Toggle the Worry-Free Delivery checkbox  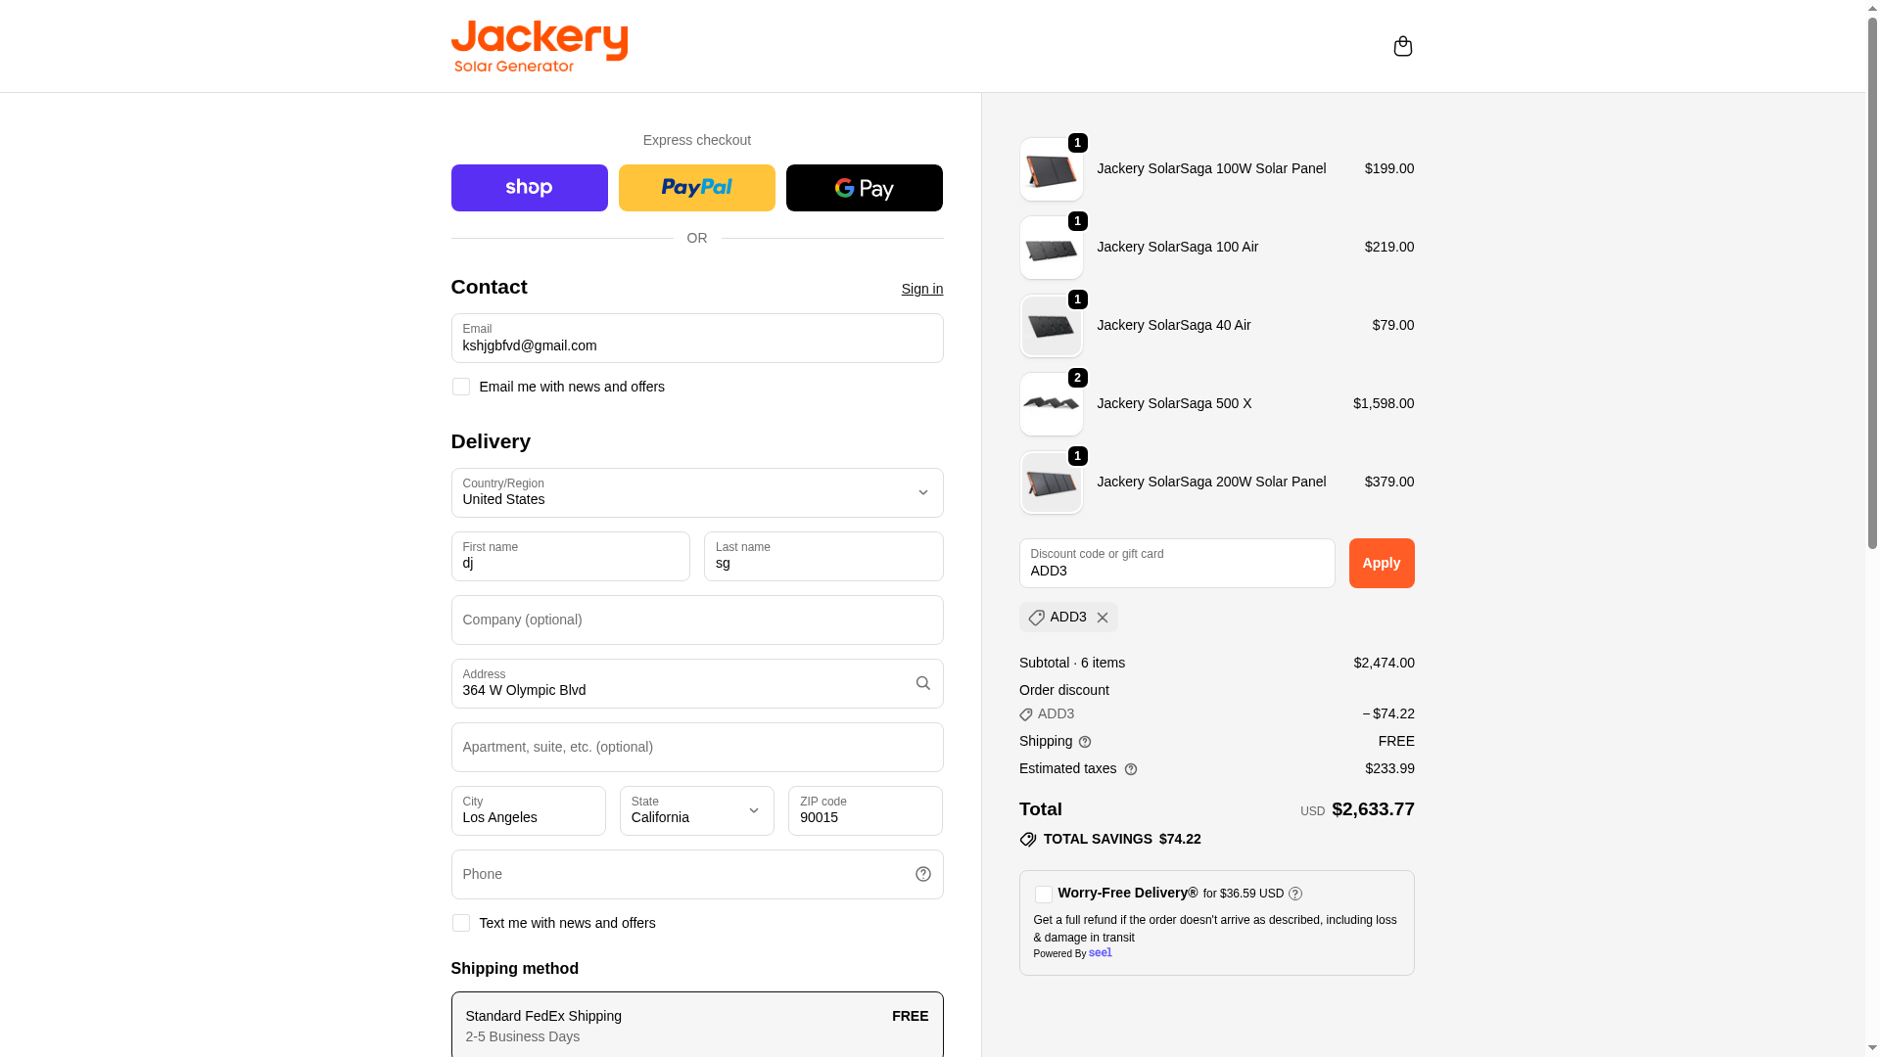tap(1044, 895)
